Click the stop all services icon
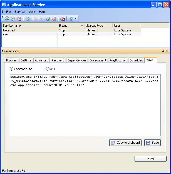This screenshot has height=174, width=171. (x=54, y=19)
